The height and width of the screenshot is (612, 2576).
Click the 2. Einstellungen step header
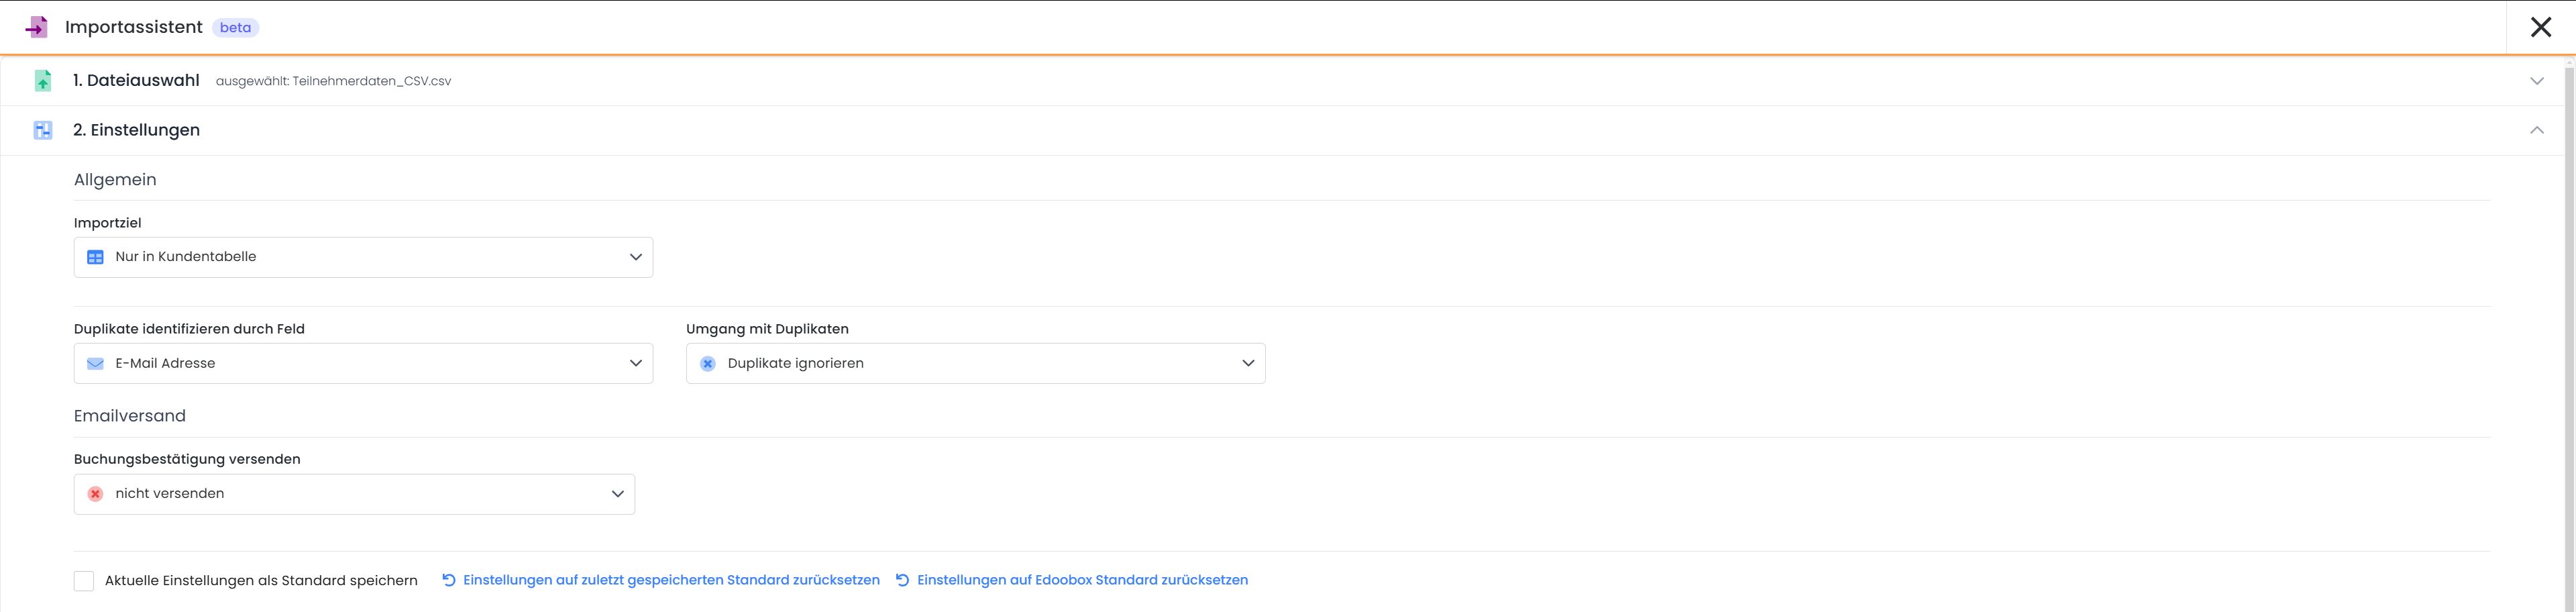point(136,130)
